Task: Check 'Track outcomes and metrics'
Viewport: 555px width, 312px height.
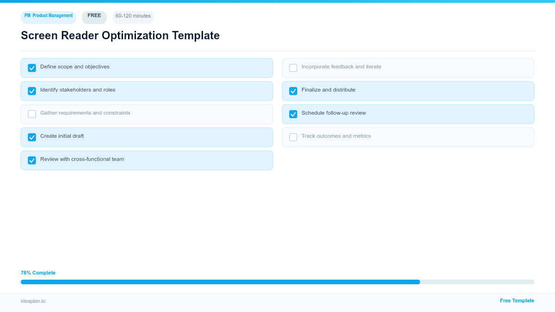Action: pos(293,137)
